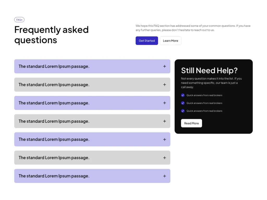Click the first FAQ question text
This screenshot has height=200, width=267.
54,66
